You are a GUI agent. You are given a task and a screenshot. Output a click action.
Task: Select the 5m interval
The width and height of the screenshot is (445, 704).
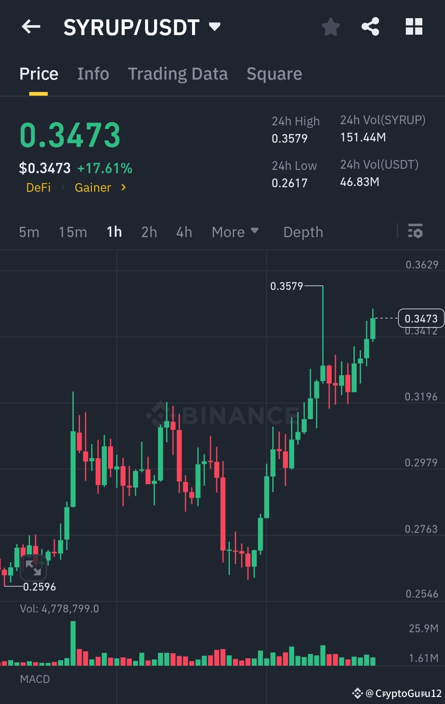(x=28, y=232)
